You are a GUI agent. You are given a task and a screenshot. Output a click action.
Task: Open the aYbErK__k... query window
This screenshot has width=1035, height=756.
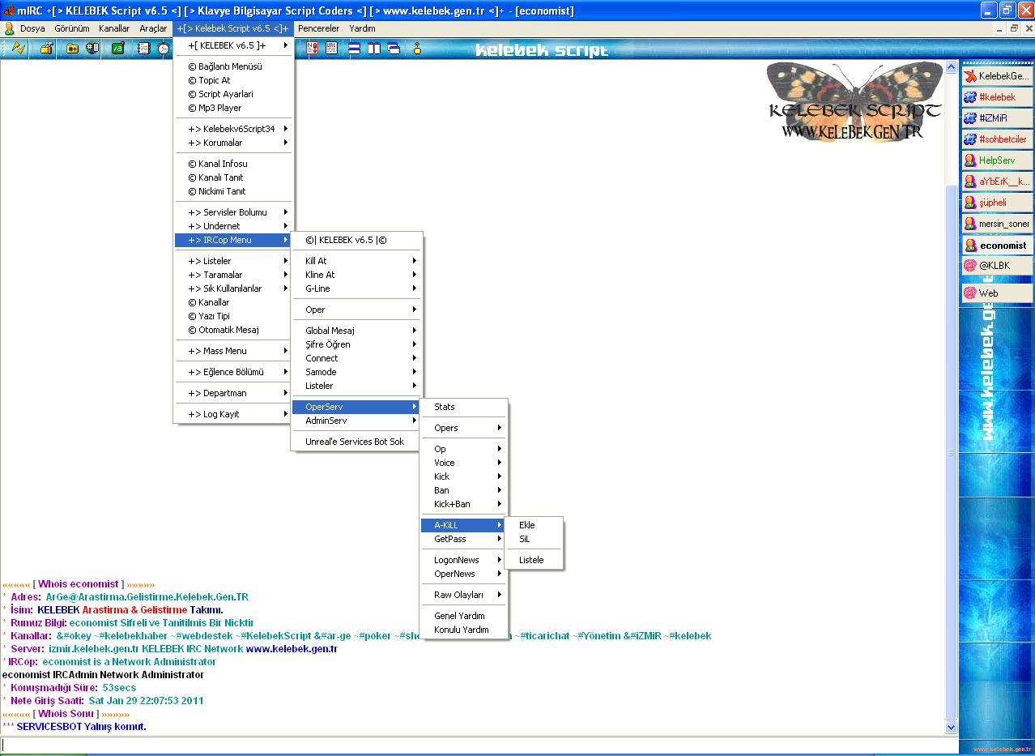998,182
